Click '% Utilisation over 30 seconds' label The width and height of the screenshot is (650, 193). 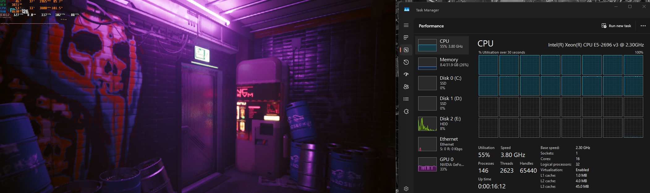coord(502,52)
